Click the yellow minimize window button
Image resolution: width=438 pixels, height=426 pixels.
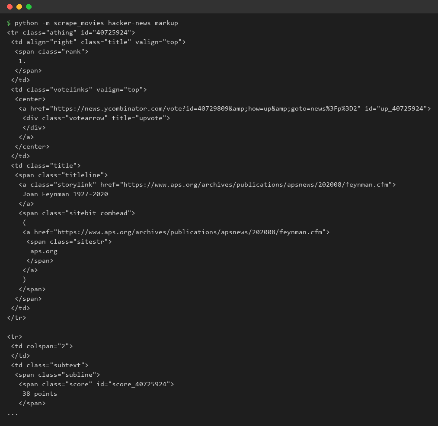[x=19, y=7]
